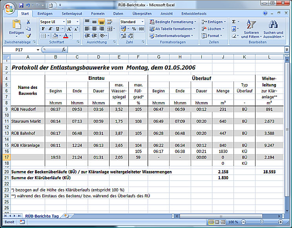
Task: Enable wrap text in the alignment group
Action: pyautogui.click(x=109, y=22)
